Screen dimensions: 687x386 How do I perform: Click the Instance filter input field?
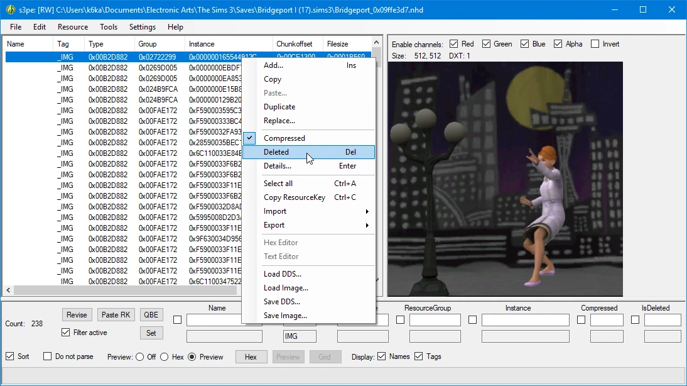pos(526,320)
